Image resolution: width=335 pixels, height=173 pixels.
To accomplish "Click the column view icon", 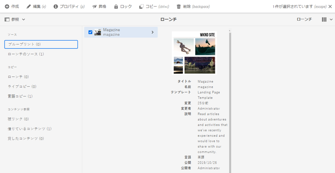I will click(x=324, y=20).
